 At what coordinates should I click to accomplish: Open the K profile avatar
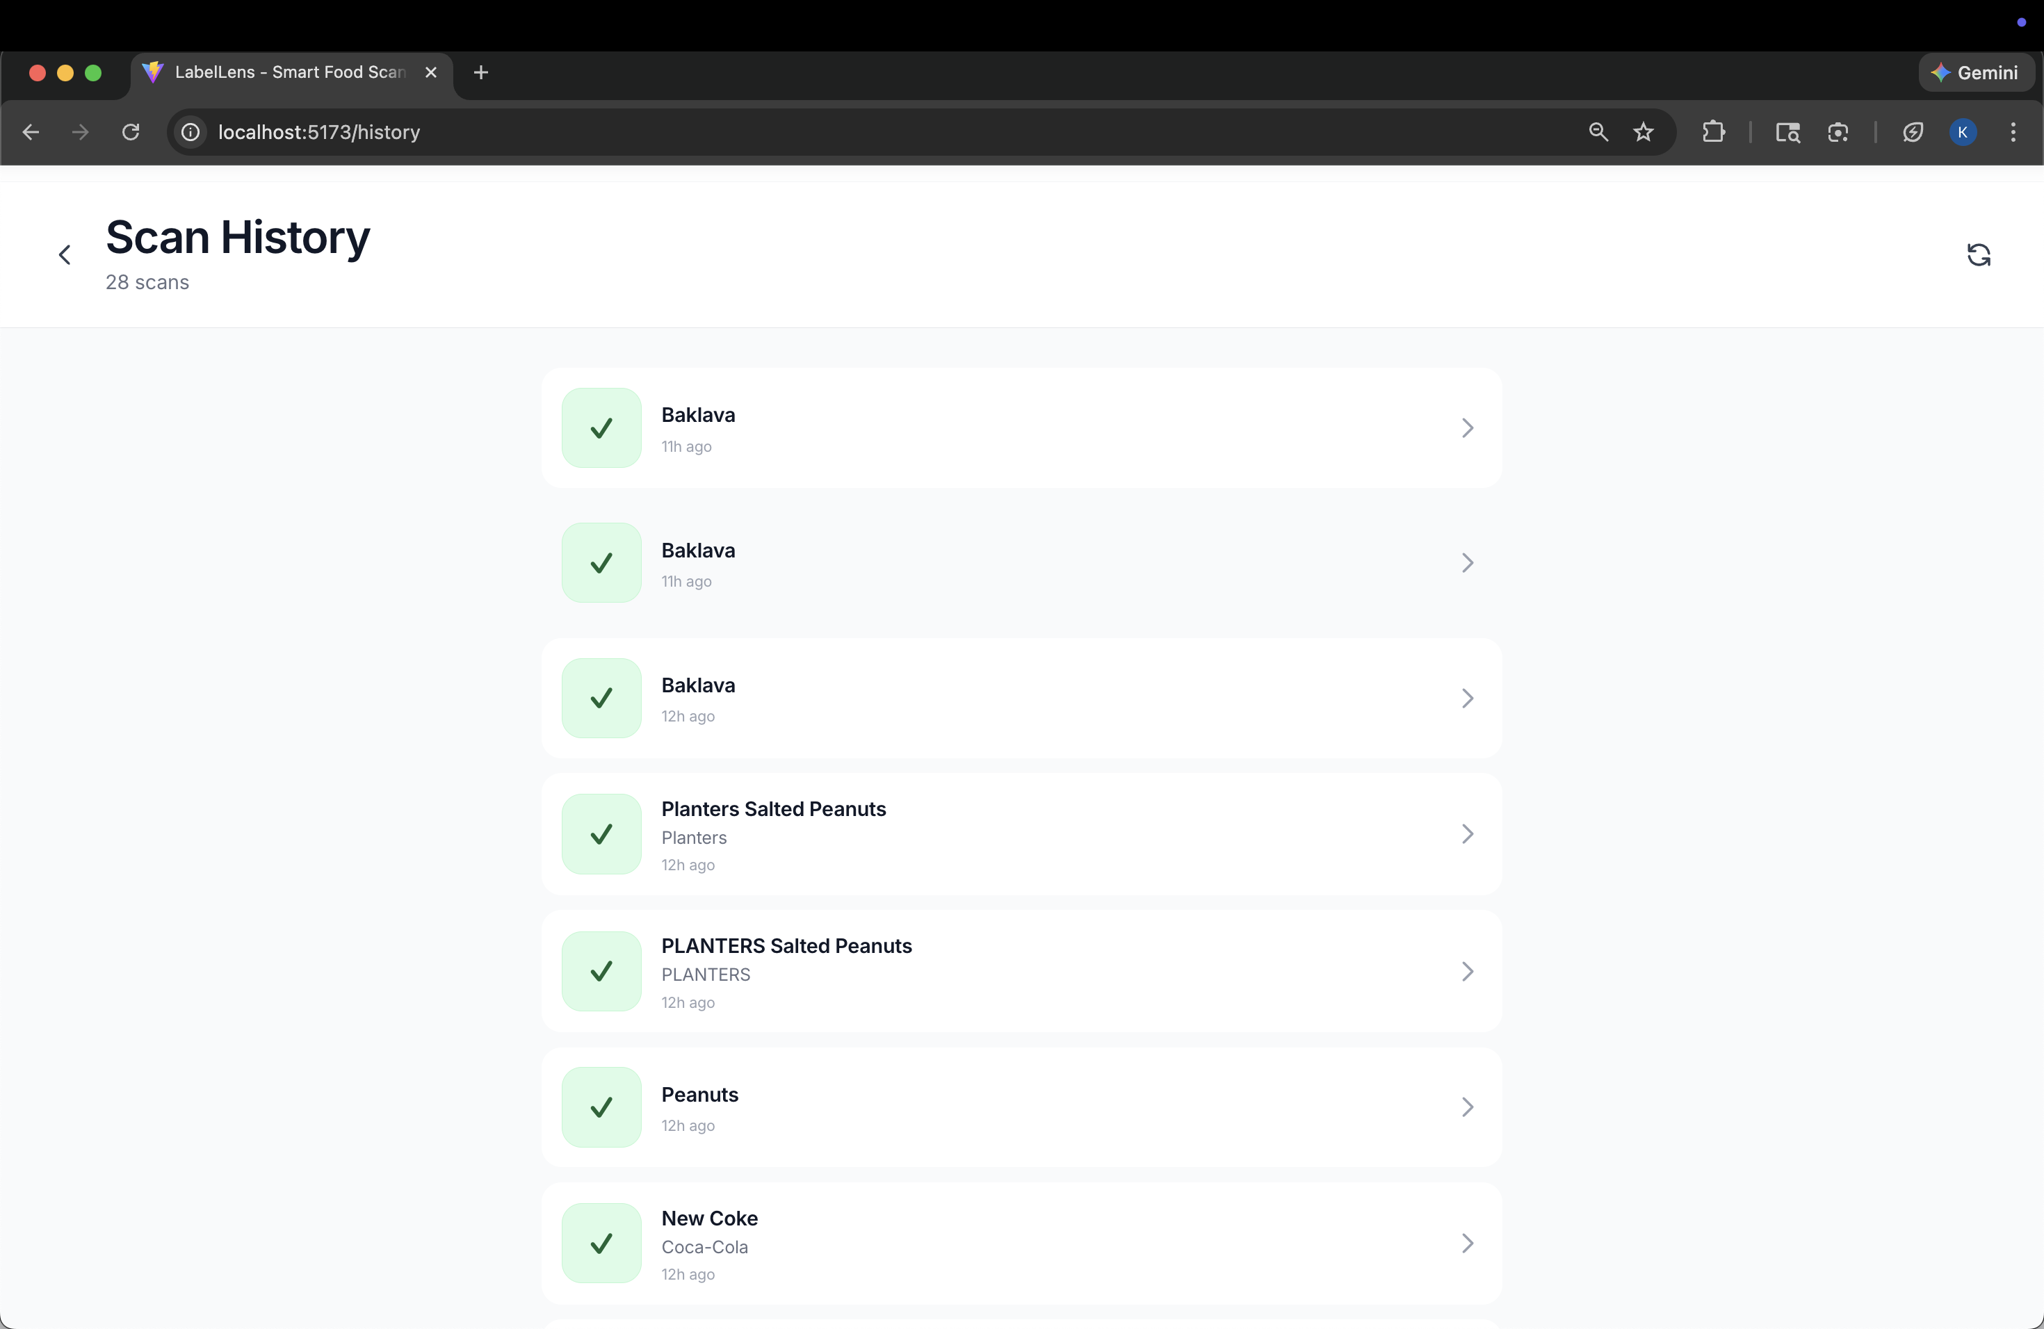[1963, 132]
